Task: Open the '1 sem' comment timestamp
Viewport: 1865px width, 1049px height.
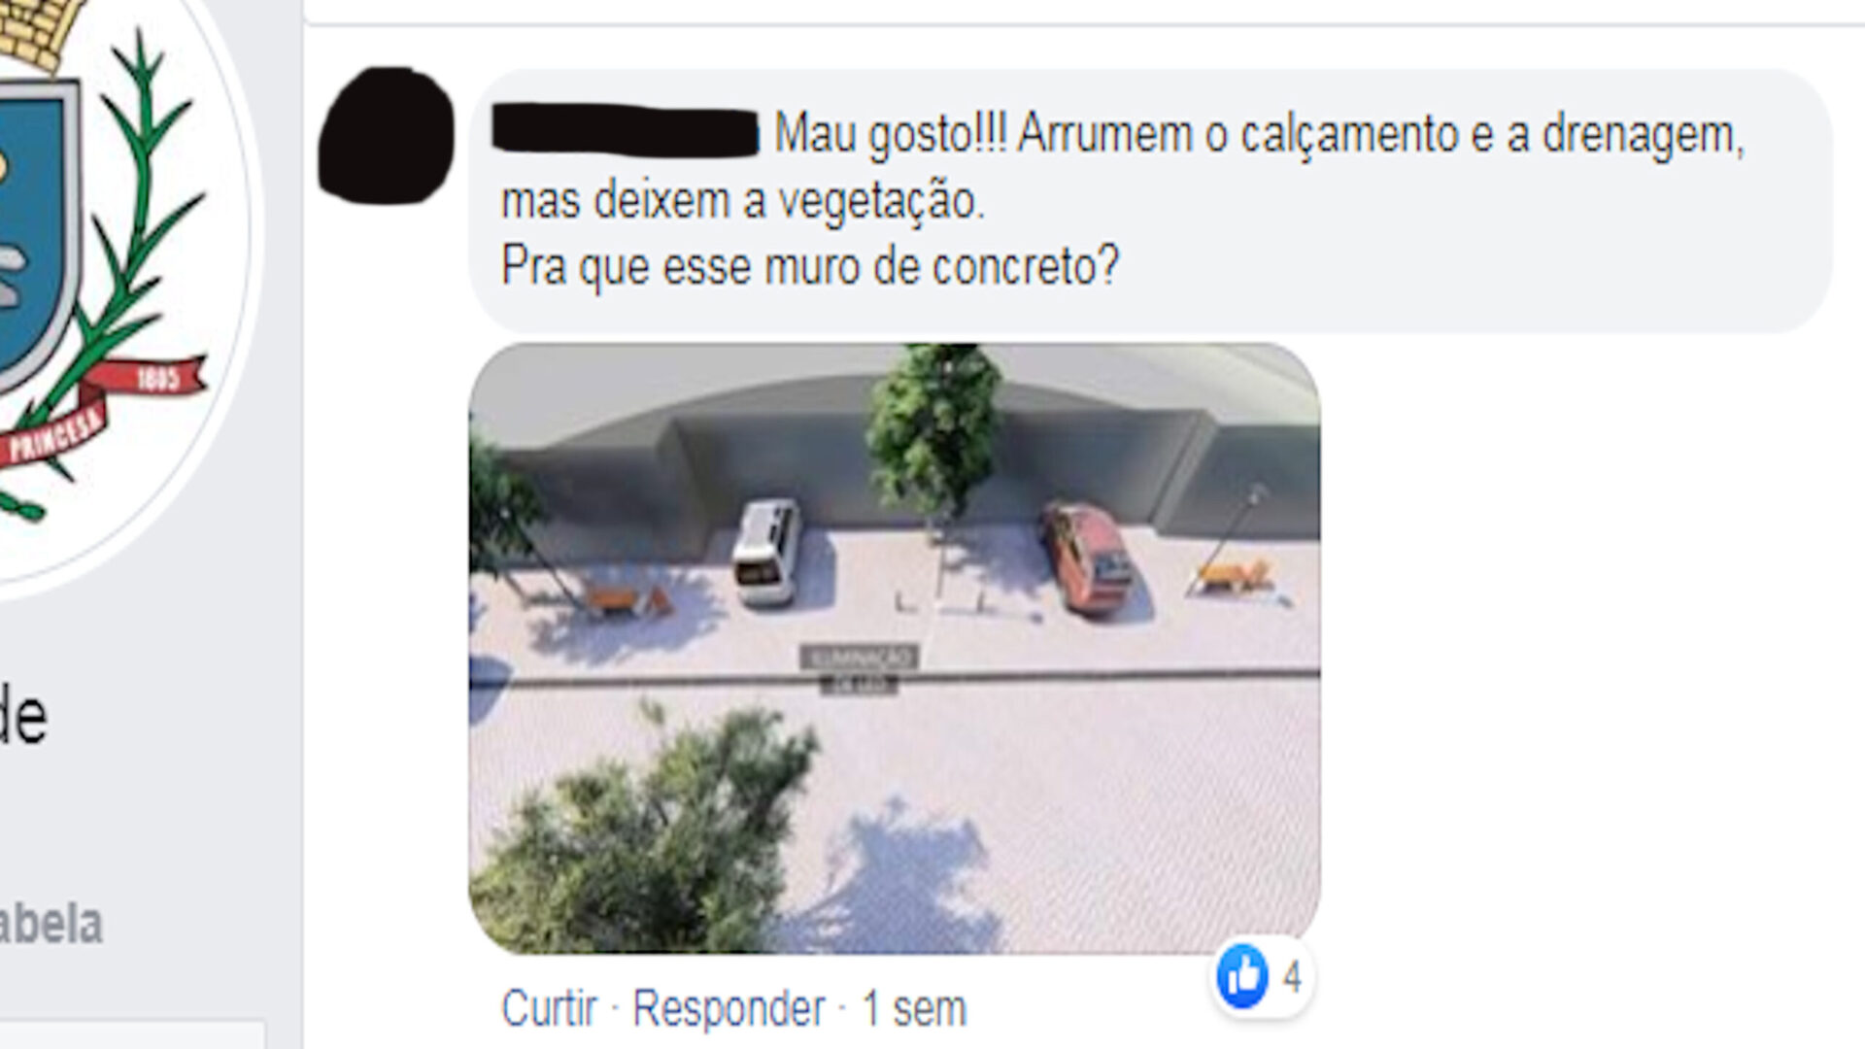Action: tap(914, 1008)
